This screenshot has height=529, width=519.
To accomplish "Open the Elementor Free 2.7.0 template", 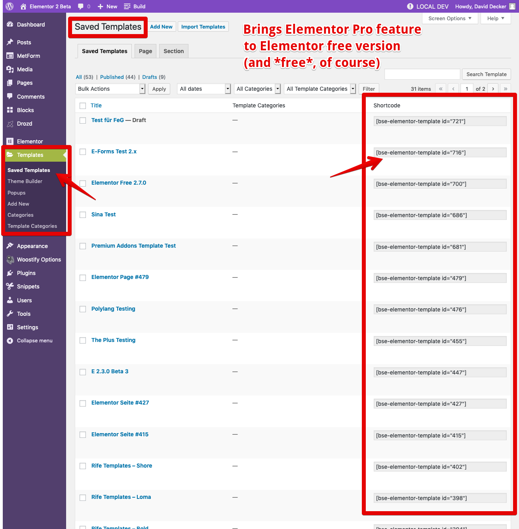I will coord(119,183).
